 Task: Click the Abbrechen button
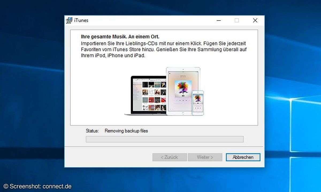click(243, 157)
